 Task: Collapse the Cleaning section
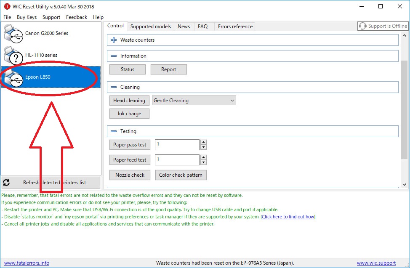114,87
